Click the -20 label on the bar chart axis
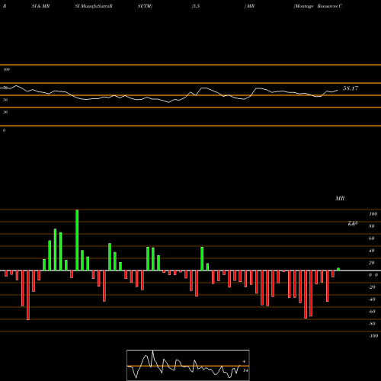 coord(372,287)
